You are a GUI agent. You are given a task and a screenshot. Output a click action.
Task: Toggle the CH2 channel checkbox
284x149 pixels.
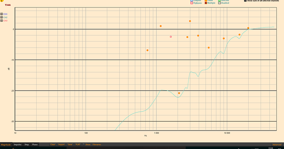(2, 17)
